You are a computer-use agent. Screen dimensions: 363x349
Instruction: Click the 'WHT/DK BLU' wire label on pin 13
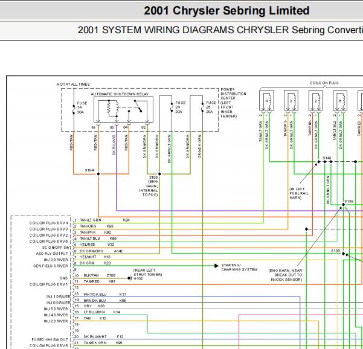coord(95,295)
